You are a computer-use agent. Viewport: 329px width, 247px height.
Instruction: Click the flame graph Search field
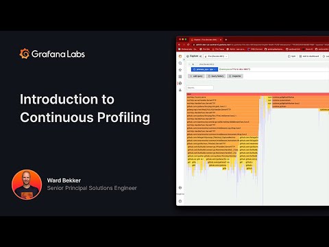point(200,88)
